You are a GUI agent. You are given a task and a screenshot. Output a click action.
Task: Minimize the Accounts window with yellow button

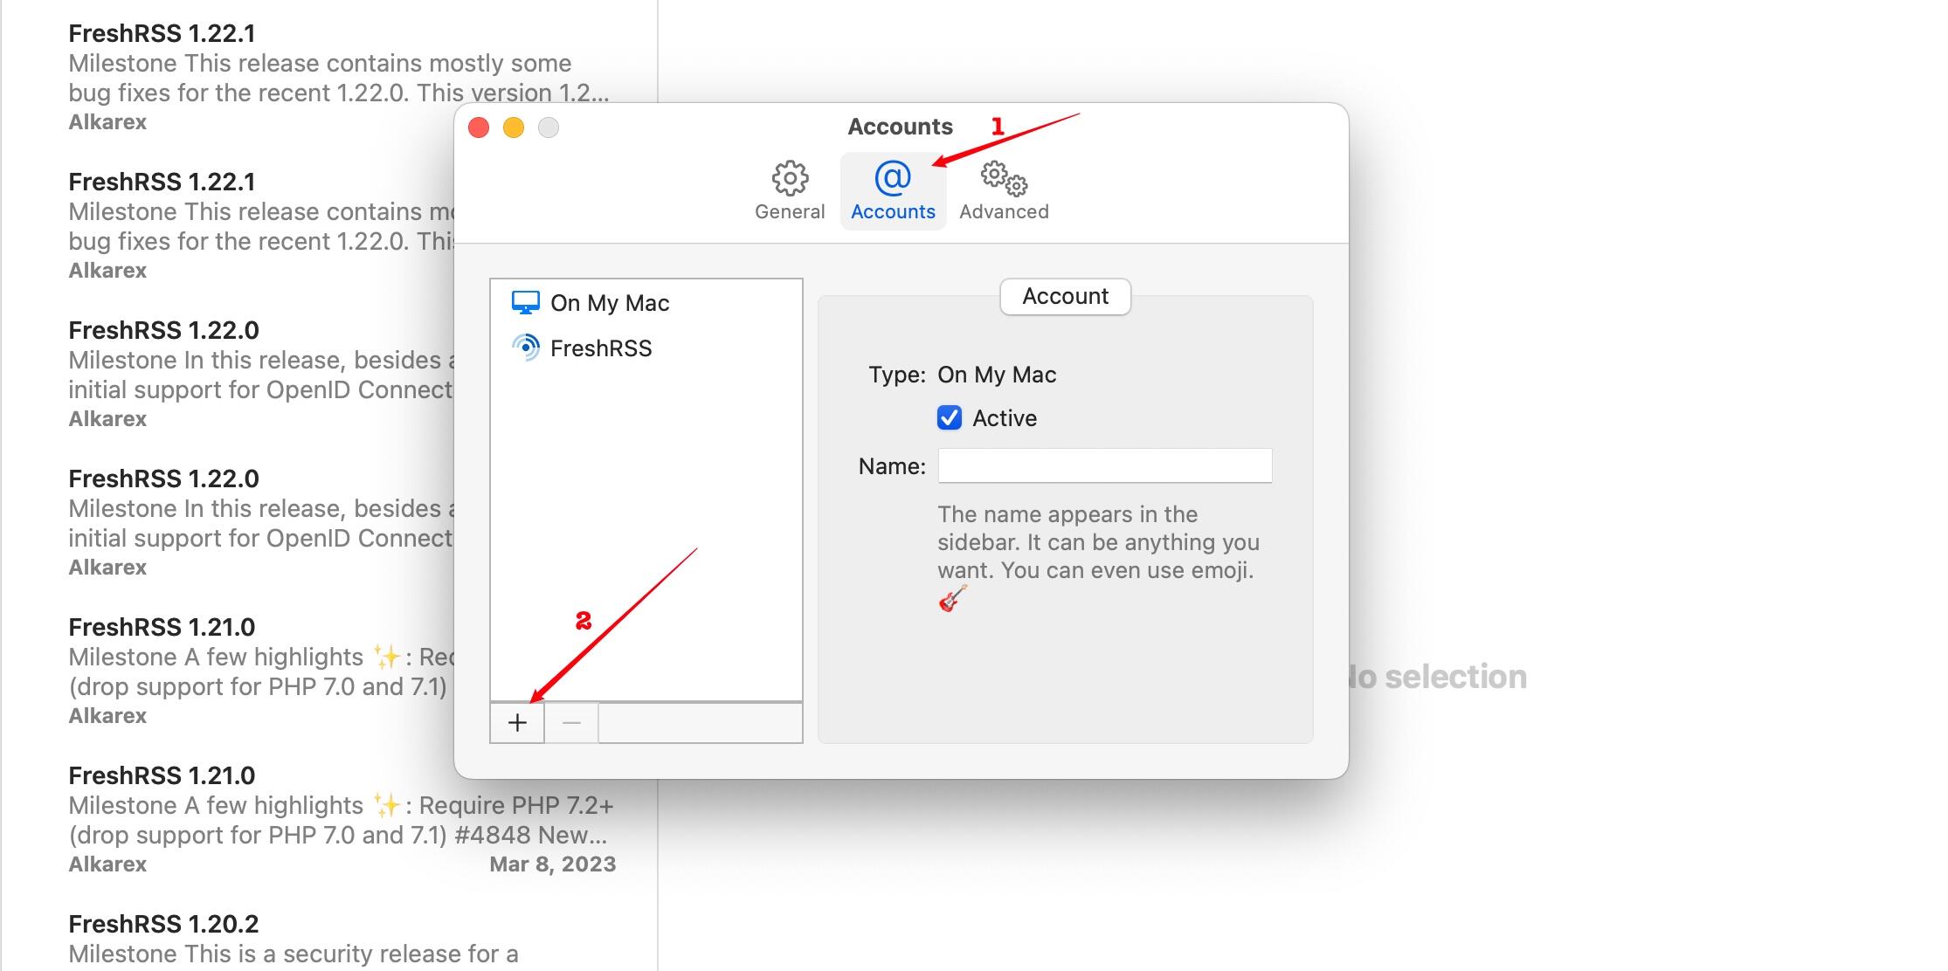click(514, 127)
